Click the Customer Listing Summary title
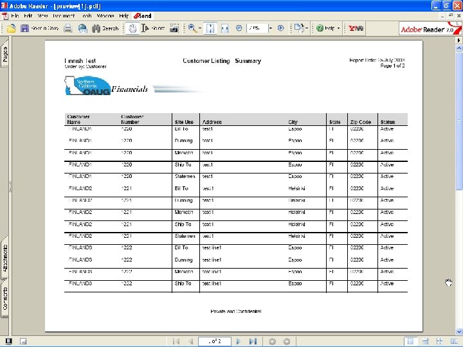The image size is (463, 347). tap(222, 61)
